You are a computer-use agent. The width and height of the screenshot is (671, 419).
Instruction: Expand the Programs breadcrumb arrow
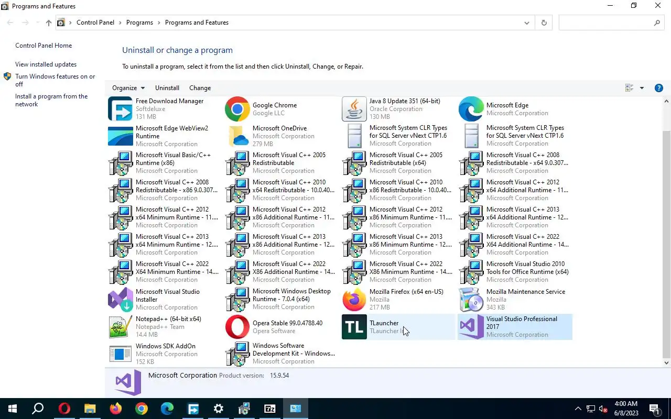pos(159,23)
